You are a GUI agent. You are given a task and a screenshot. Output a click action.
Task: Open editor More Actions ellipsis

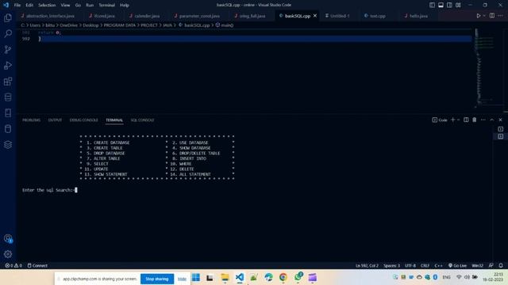pos(501,16)
